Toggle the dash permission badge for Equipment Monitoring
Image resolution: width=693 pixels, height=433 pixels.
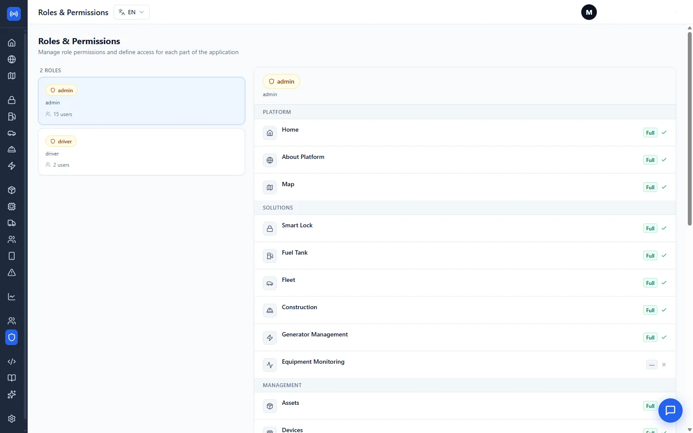coord(652,365)
